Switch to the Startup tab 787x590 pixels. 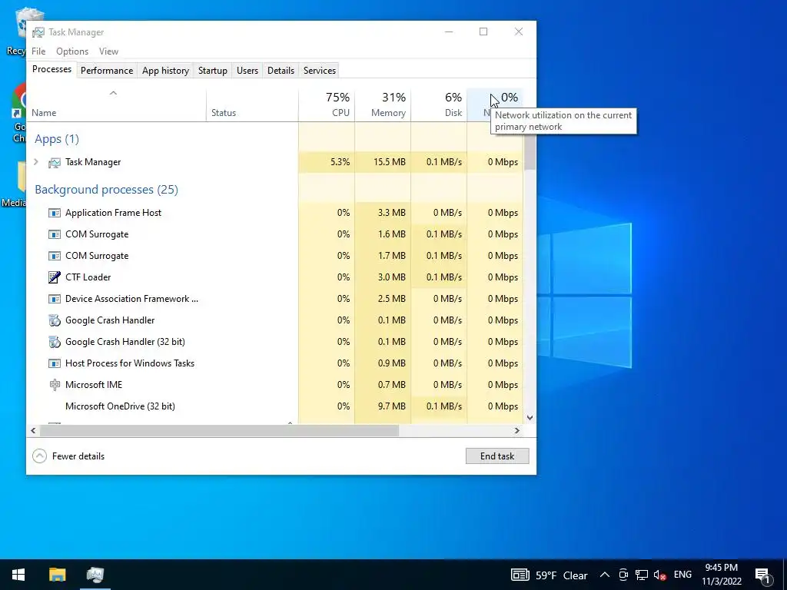click(x=213, y=71)
